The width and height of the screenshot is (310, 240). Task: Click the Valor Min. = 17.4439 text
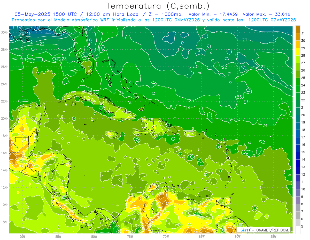[213, 14]
